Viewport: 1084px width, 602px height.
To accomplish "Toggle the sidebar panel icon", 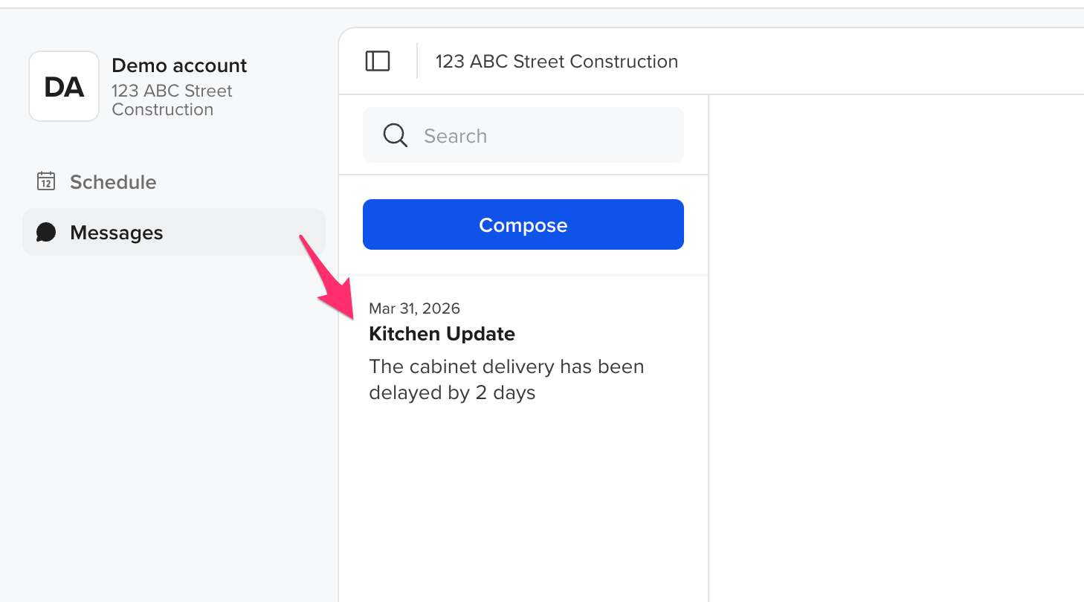I will pyautogui.click(x=378, y=61).
